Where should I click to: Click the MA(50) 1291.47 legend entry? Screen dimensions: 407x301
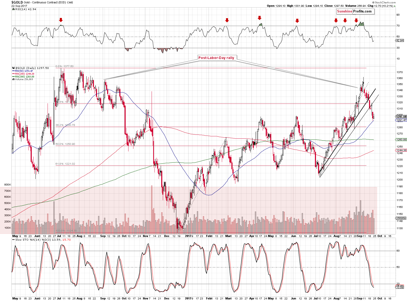click(22, 71)
